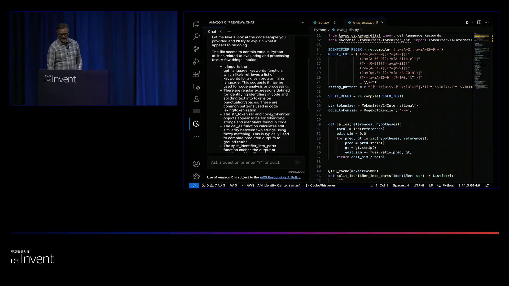Toggle notifications bell in status bar
Viewport: 509px width, 286px height.
487,185
